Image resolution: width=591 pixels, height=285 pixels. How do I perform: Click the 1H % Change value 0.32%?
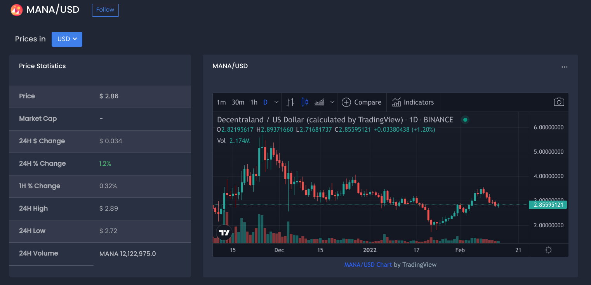[108, 186]
